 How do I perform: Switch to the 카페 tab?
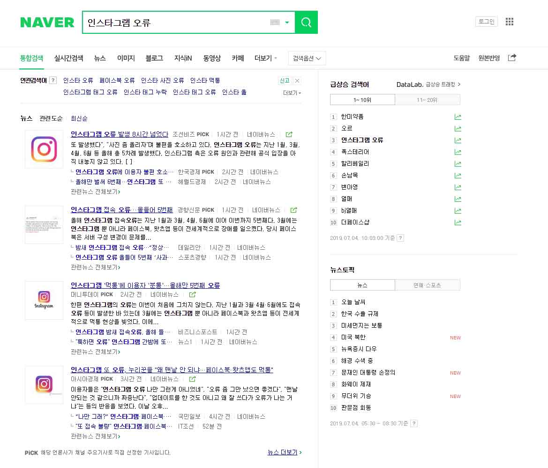tap(238, 58)
